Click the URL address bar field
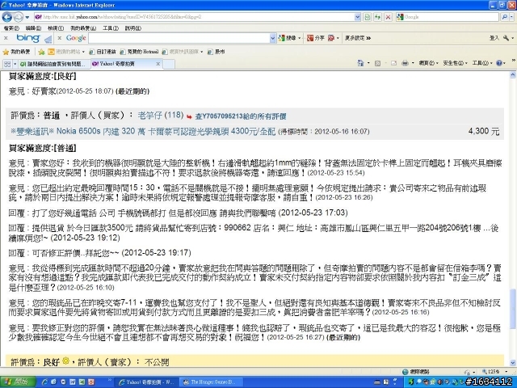The height and width of the screenshot is (388, 517). pyautogui.click(x=194, y=17)
